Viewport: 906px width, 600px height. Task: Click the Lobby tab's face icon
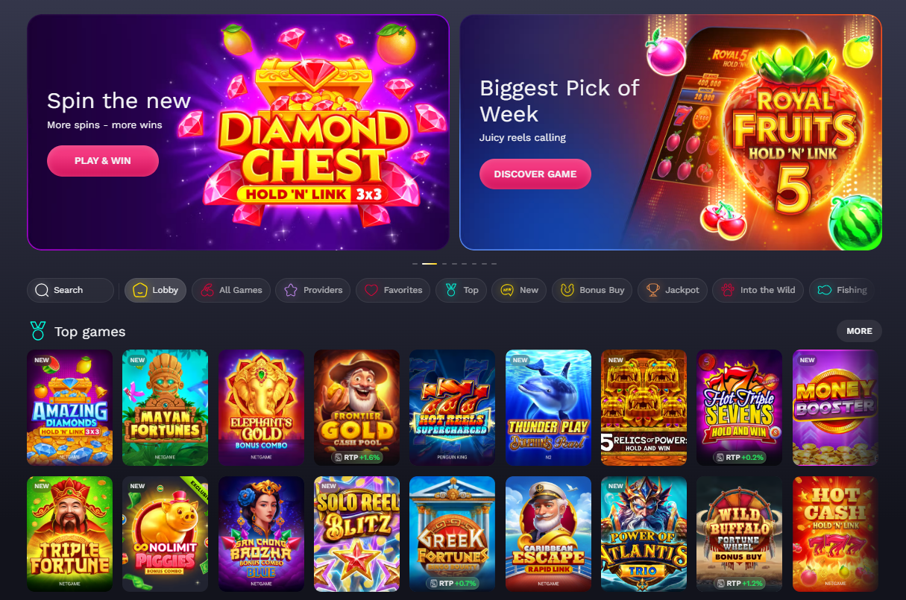[139, 290]
